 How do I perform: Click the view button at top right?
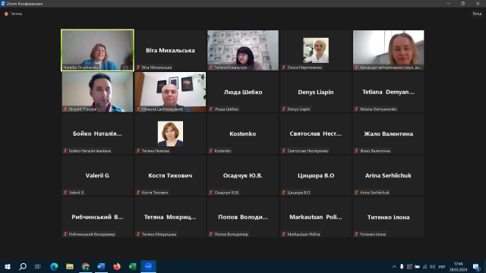point(477,14)
